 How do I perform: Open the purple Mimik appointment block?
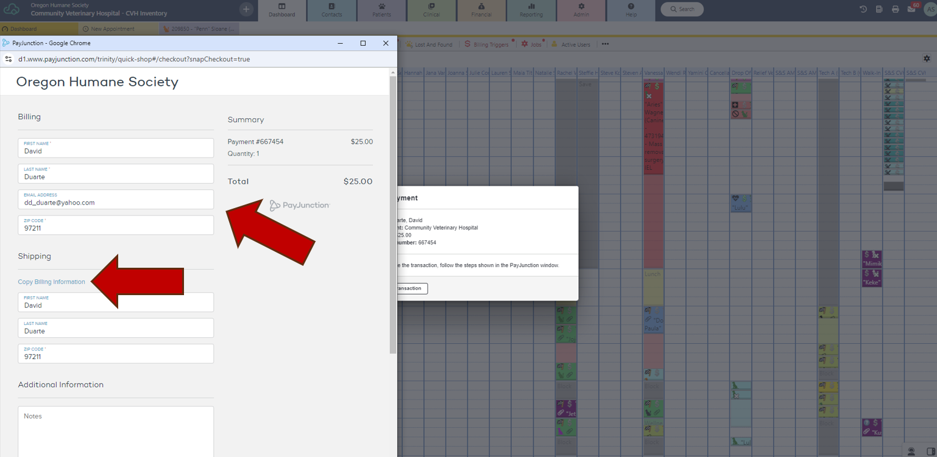[x=872, y=259]
